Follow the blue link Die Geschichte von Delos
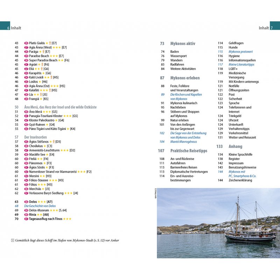The width and height of the screenshot is (280, 280). (x=40, y=206)
